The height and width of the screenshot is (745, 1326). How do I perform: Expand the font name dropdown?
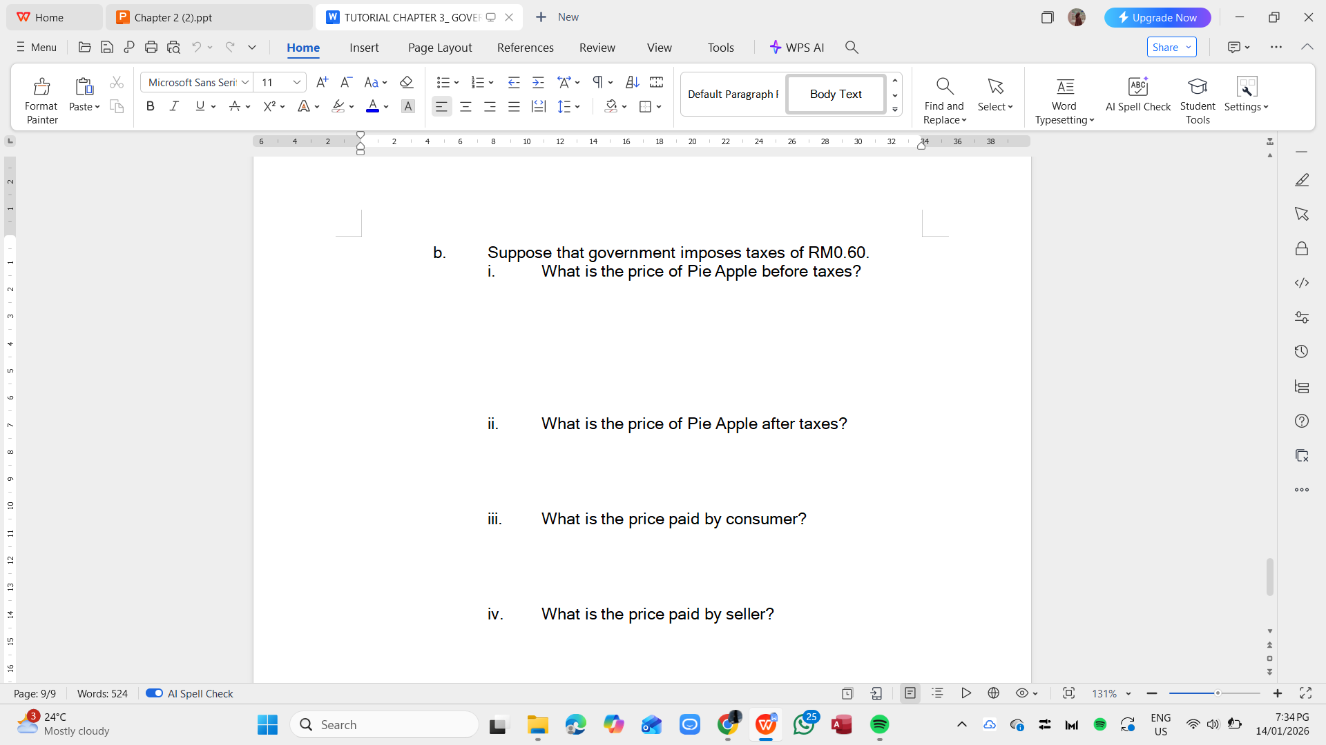coord(245,83)
